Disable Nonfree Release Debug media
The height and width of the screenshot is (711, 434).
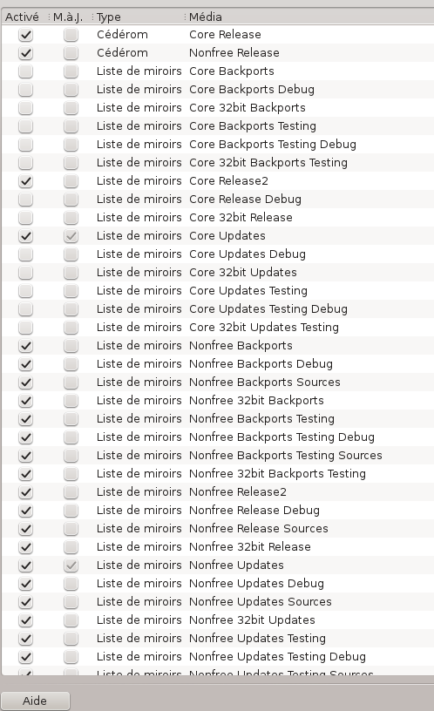pyautogui.click(x=26, y=510)
